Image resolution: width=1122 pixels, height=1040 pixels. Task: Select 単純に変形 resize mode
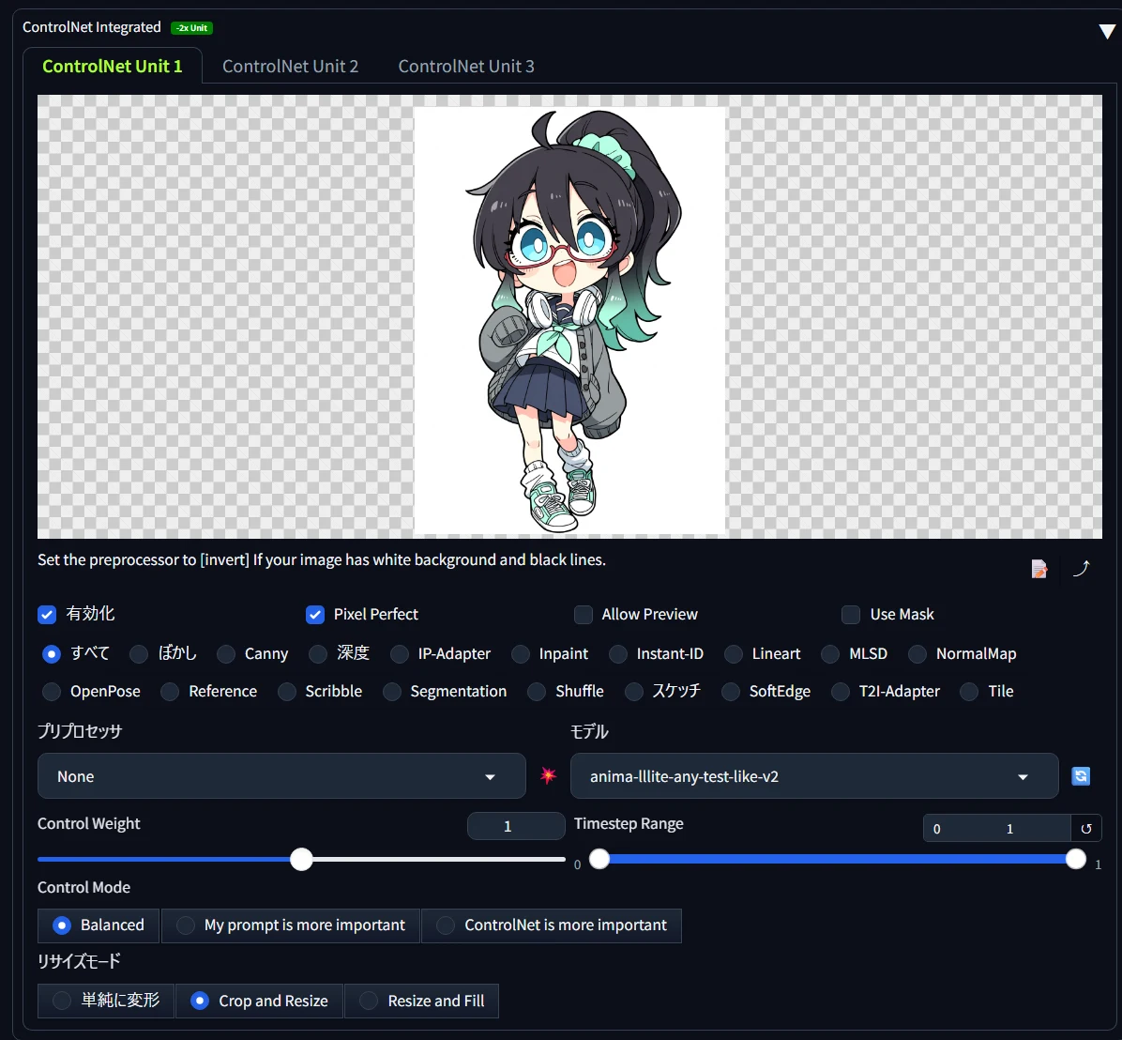[106, 1001]
